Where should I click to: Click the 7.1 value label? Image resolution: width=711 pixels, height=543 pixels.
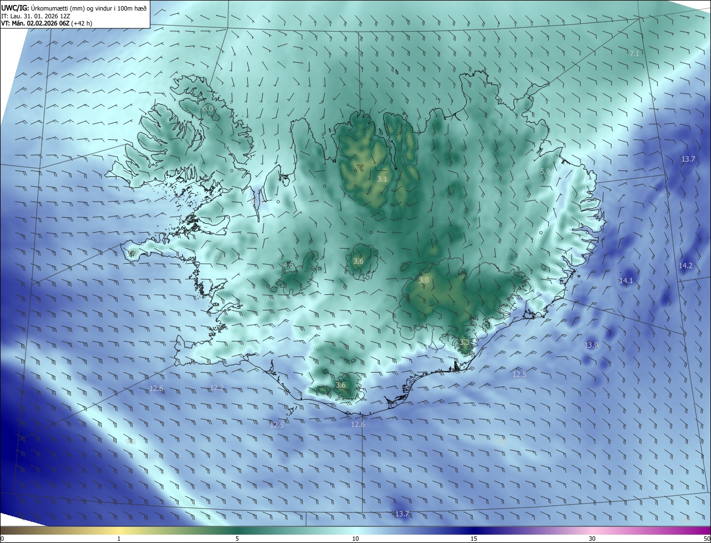tap(634, 53)
